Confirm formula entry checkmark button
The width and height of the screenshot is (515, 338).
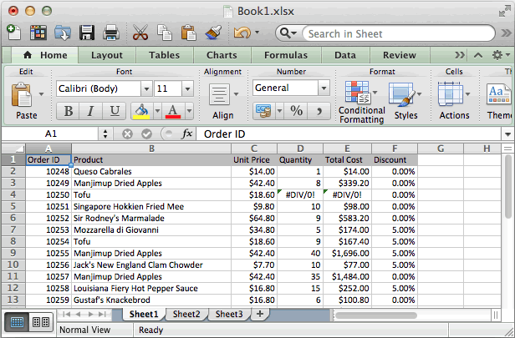[x=146, y=134]
